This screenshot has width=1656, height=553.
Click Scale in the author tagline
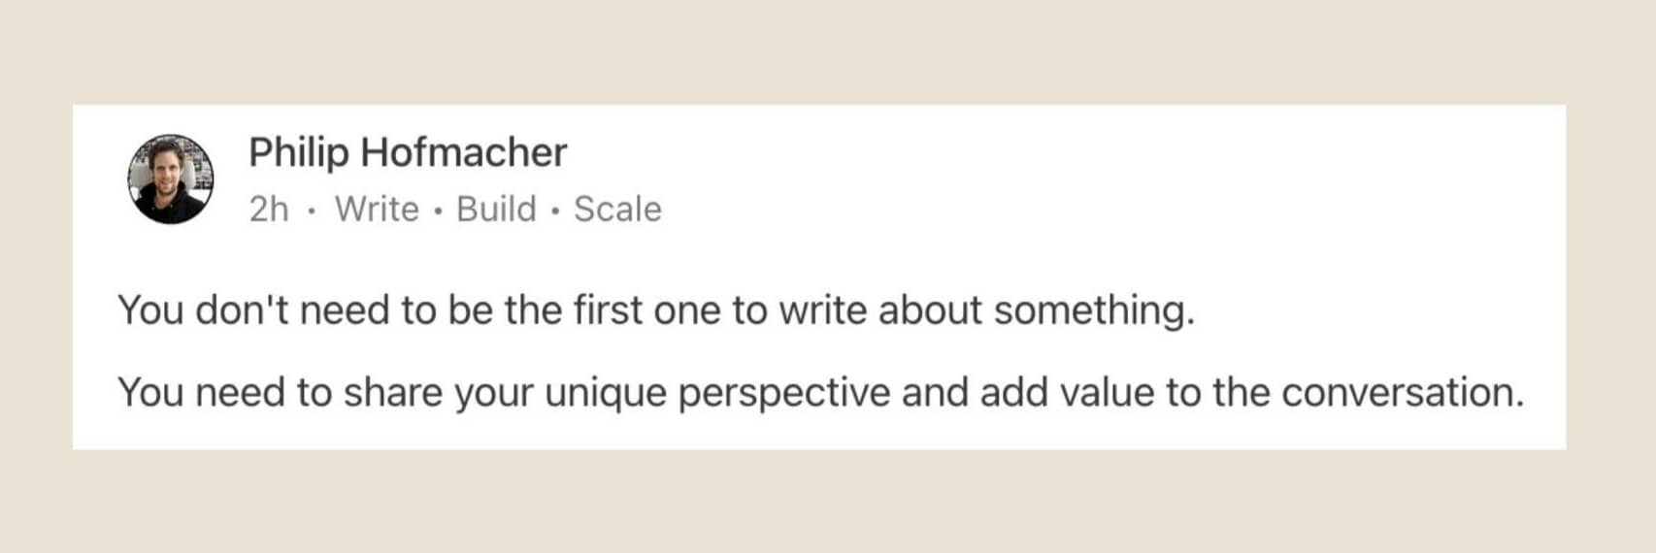[617, 210]
